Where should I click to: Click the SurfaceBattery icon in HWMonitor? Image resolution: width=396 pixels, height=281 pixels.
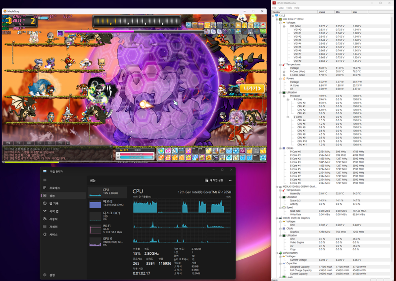280,253
